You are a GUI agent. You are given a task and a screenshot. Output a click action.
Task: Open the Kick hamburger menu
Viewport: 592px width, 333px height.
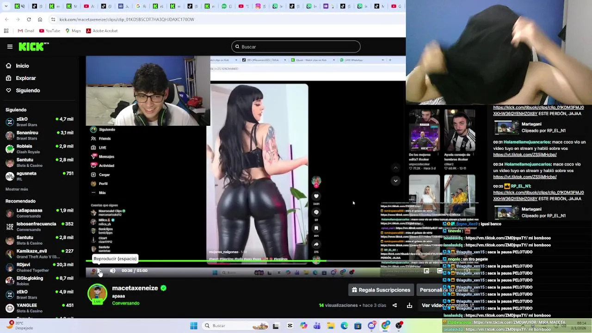10,47
